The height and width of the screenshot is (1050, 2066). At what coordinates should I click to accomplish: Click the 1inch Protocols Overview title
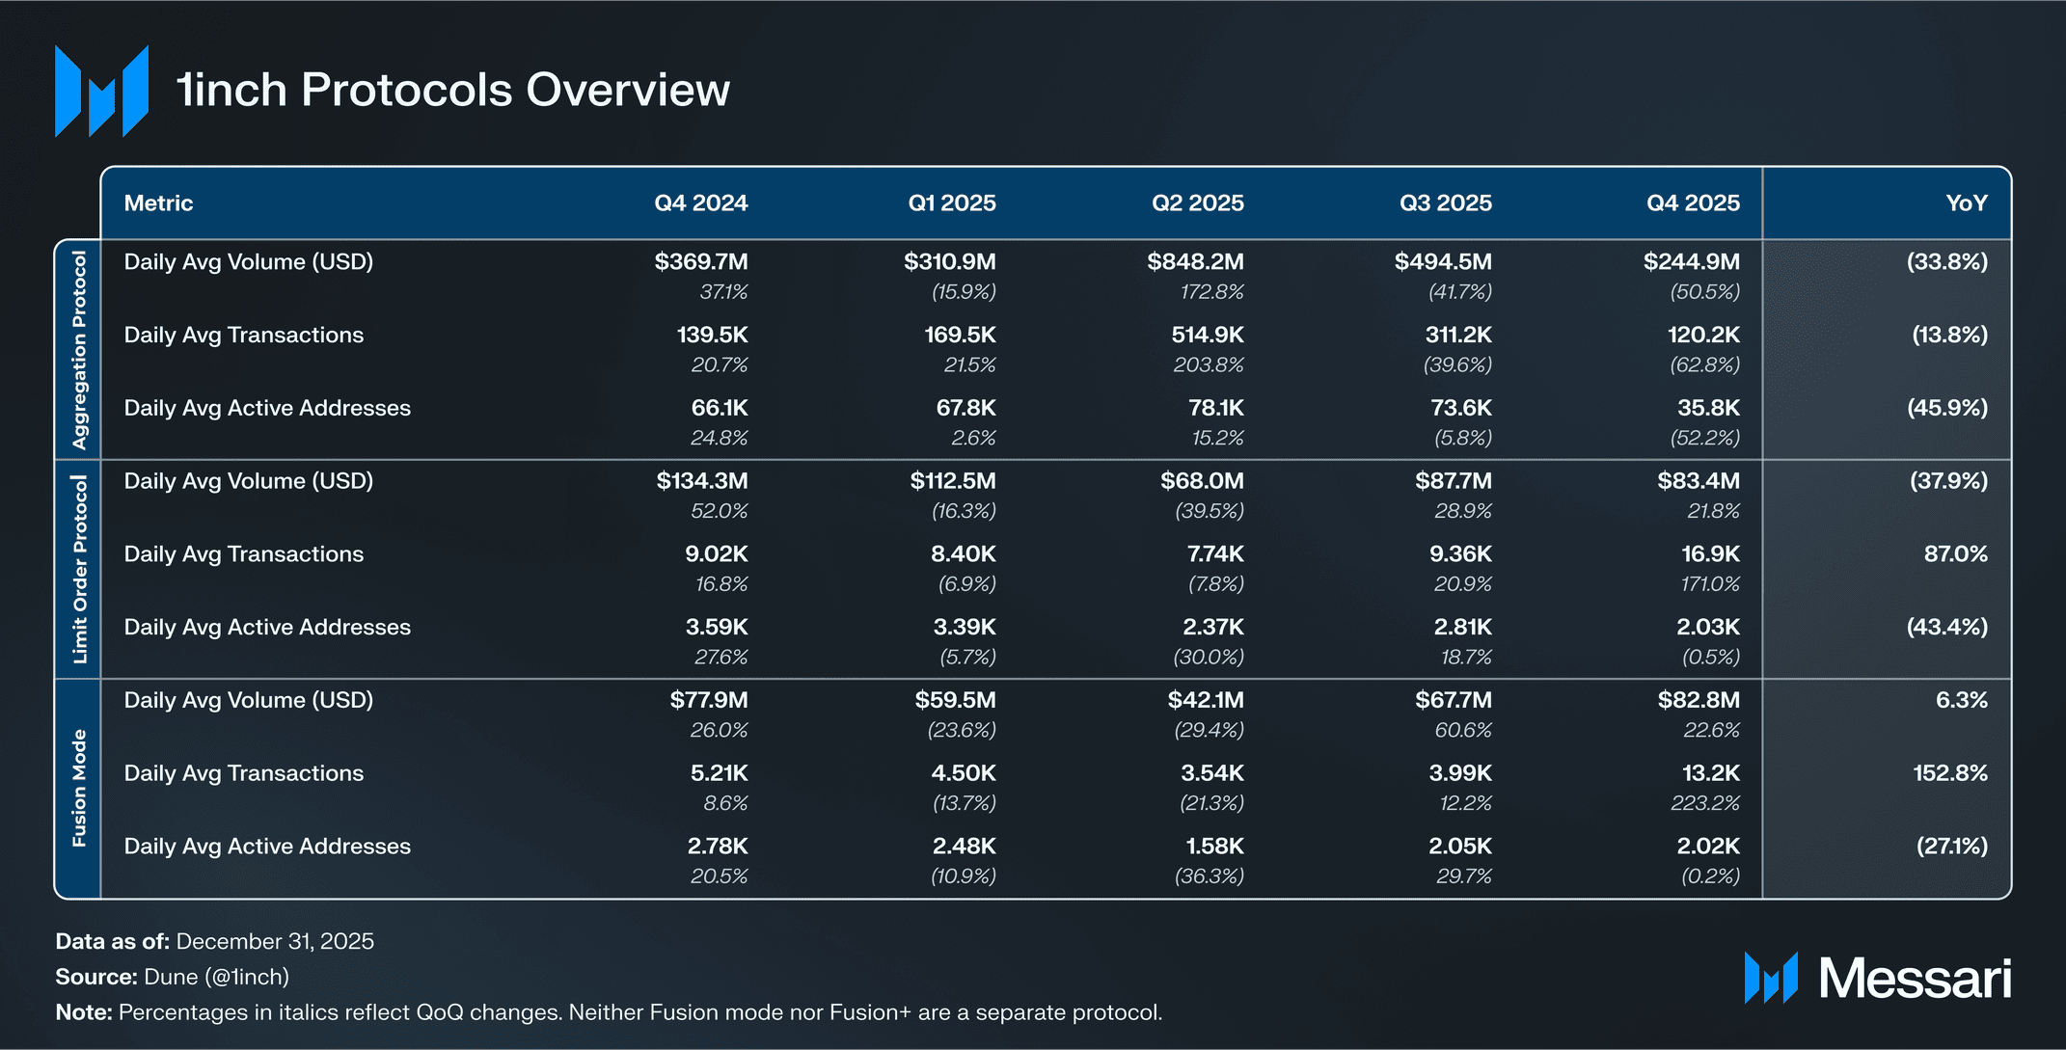coord(453,90)
